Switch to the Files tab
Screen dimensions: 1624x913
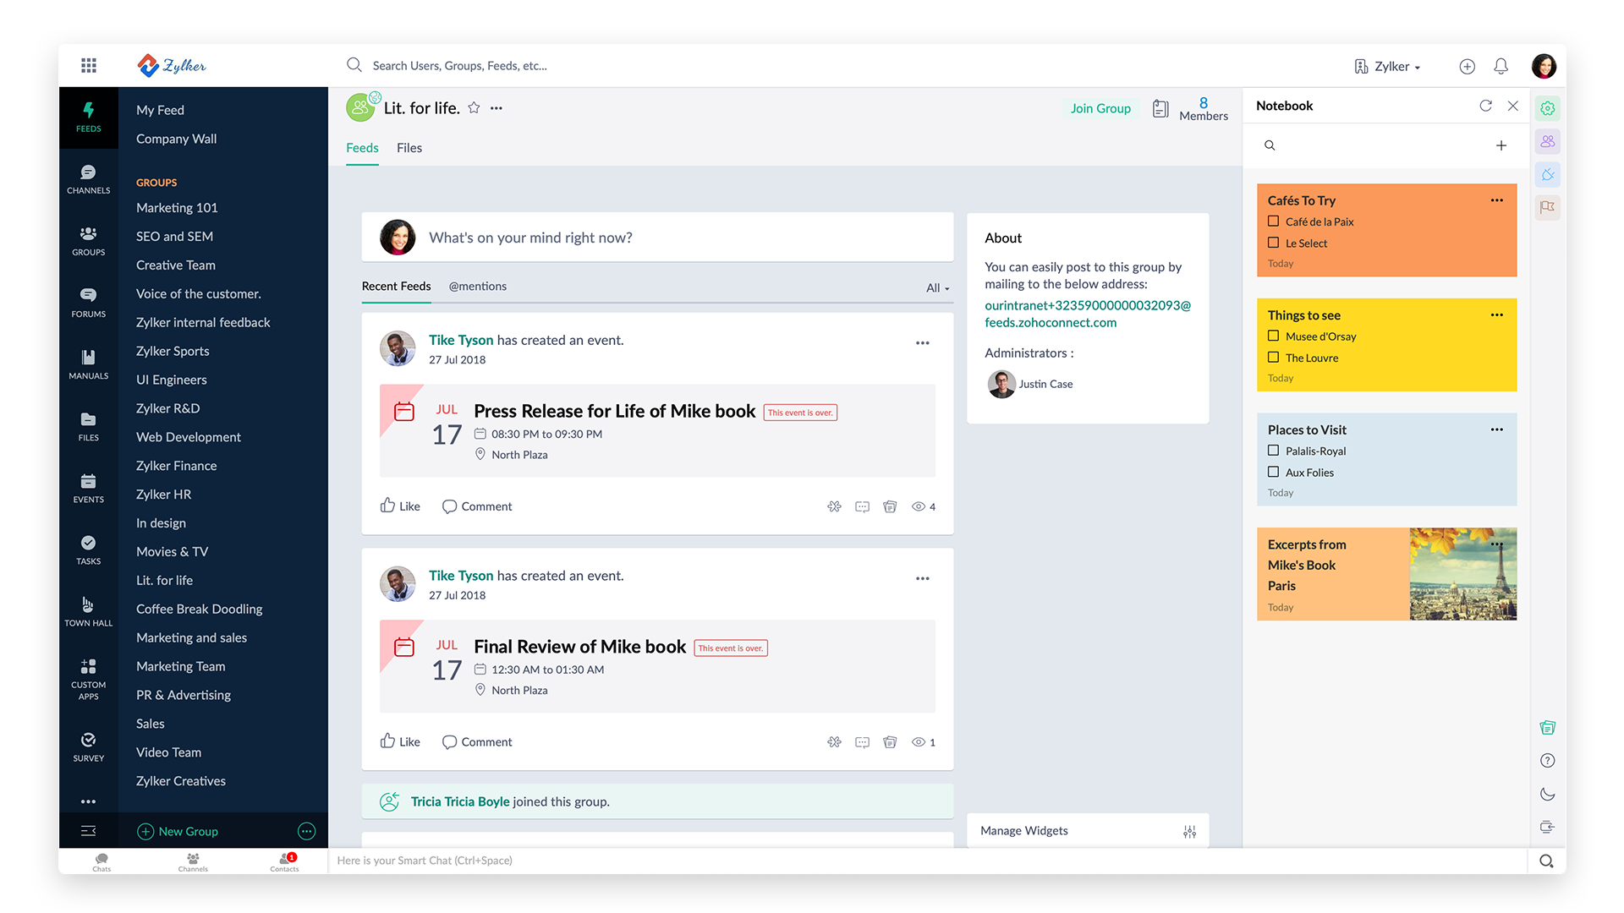coord(409,148)
